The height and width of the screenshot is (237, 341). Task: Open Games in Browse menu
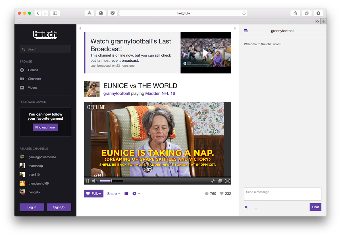point(33,70)
